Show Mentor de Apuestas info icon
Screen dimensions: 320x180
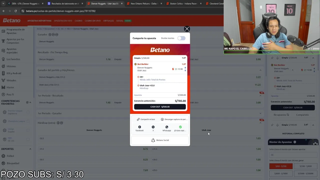295,142
